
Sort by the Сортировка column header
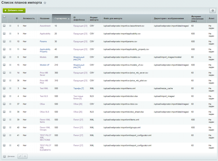(61, 19)
